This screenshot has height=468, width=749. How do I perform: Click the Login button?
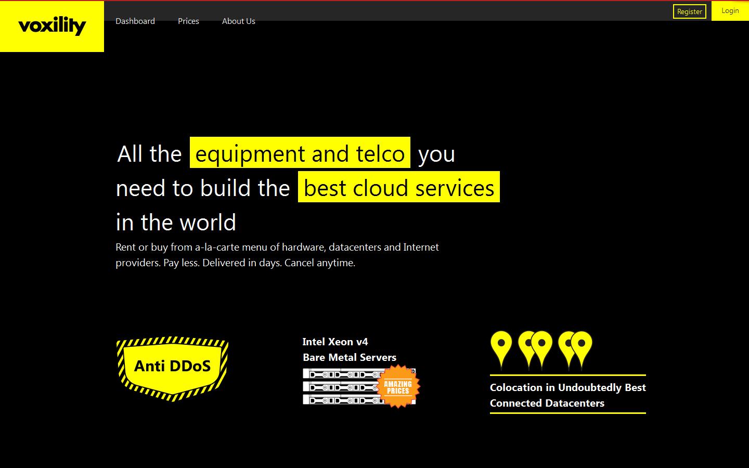pos(730,10)
